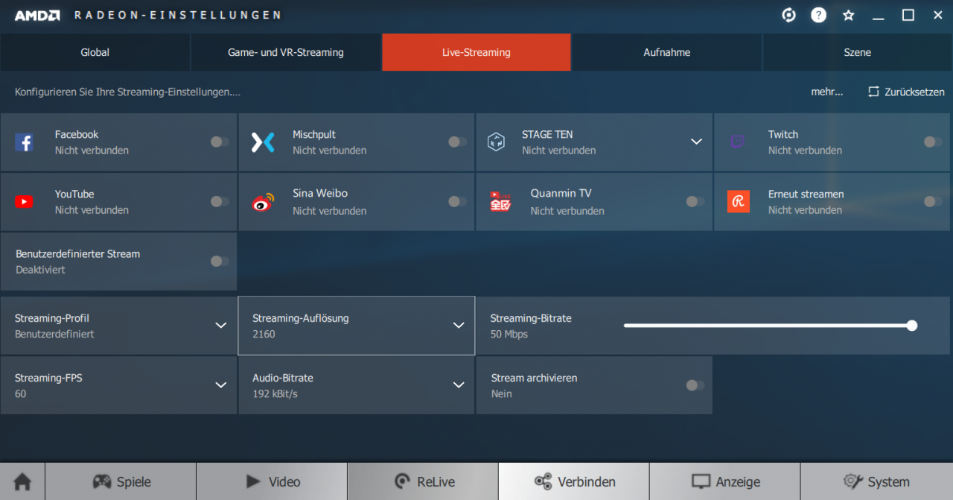
Task: Open the Audio-Bitrate dropdown
Action: pos(356,385)
